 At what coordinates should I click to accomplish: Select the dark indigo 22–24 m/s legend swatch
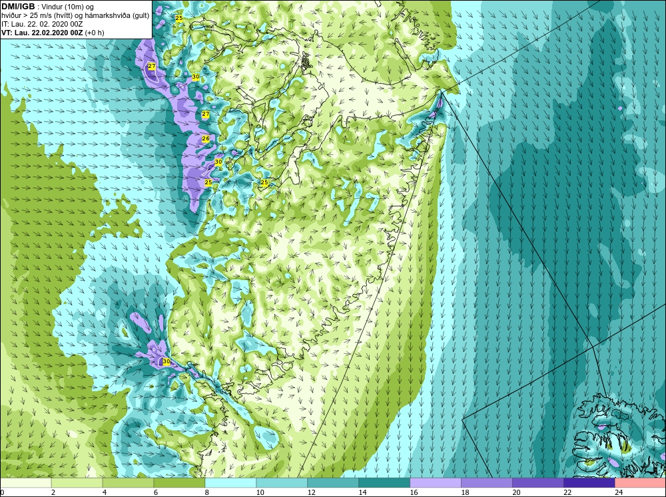589,483
